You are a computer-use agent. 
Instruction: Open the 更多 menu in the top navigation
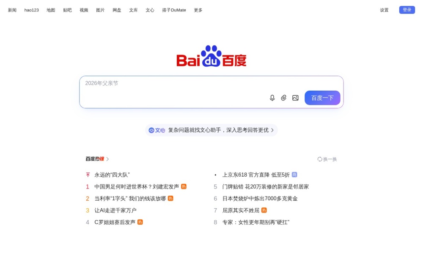click(198, 10)
